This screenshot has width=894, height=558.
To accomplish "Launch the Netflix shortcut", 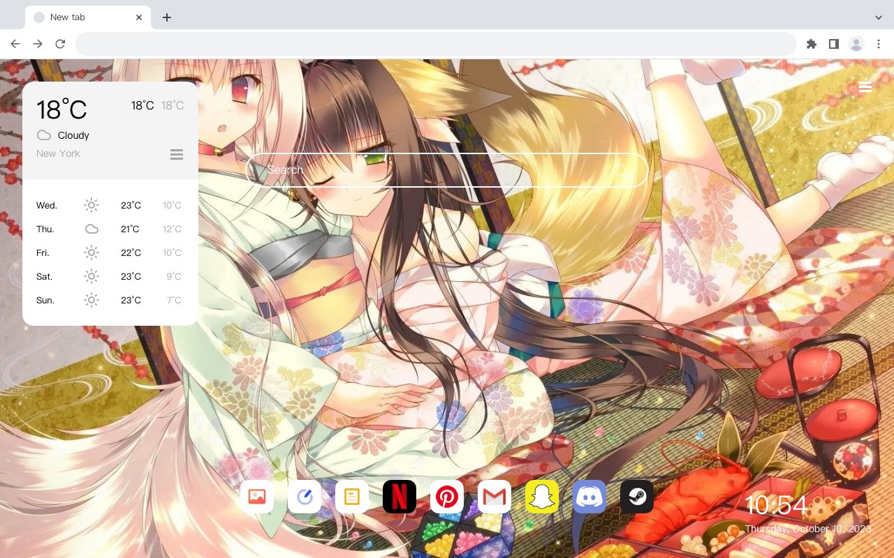I will coord(400,497).
